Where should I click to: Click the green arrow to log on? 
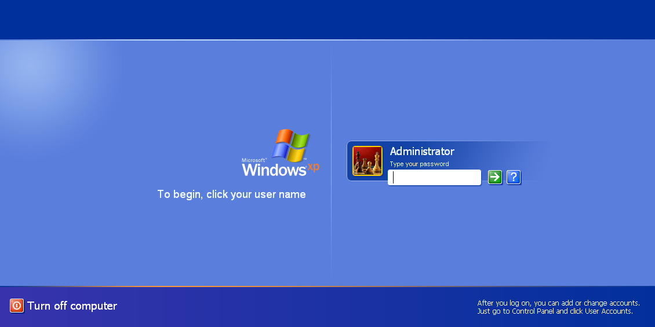pos(495,177)
